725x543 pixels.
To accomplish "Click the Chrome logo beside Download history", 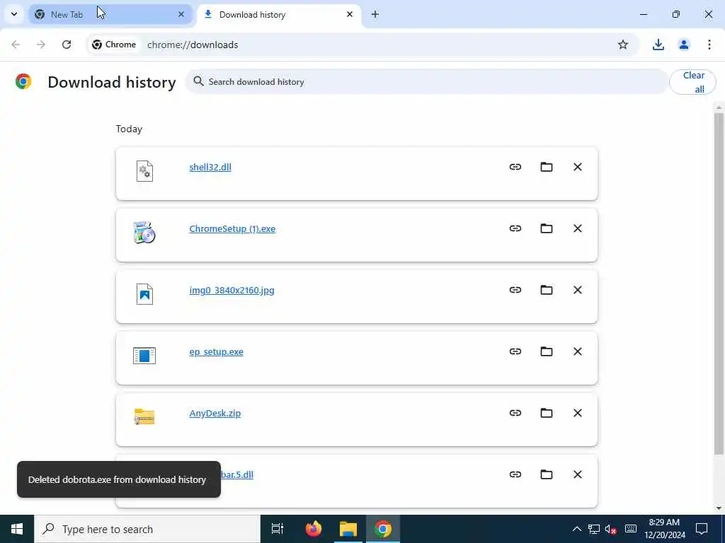I will (23, 82).
